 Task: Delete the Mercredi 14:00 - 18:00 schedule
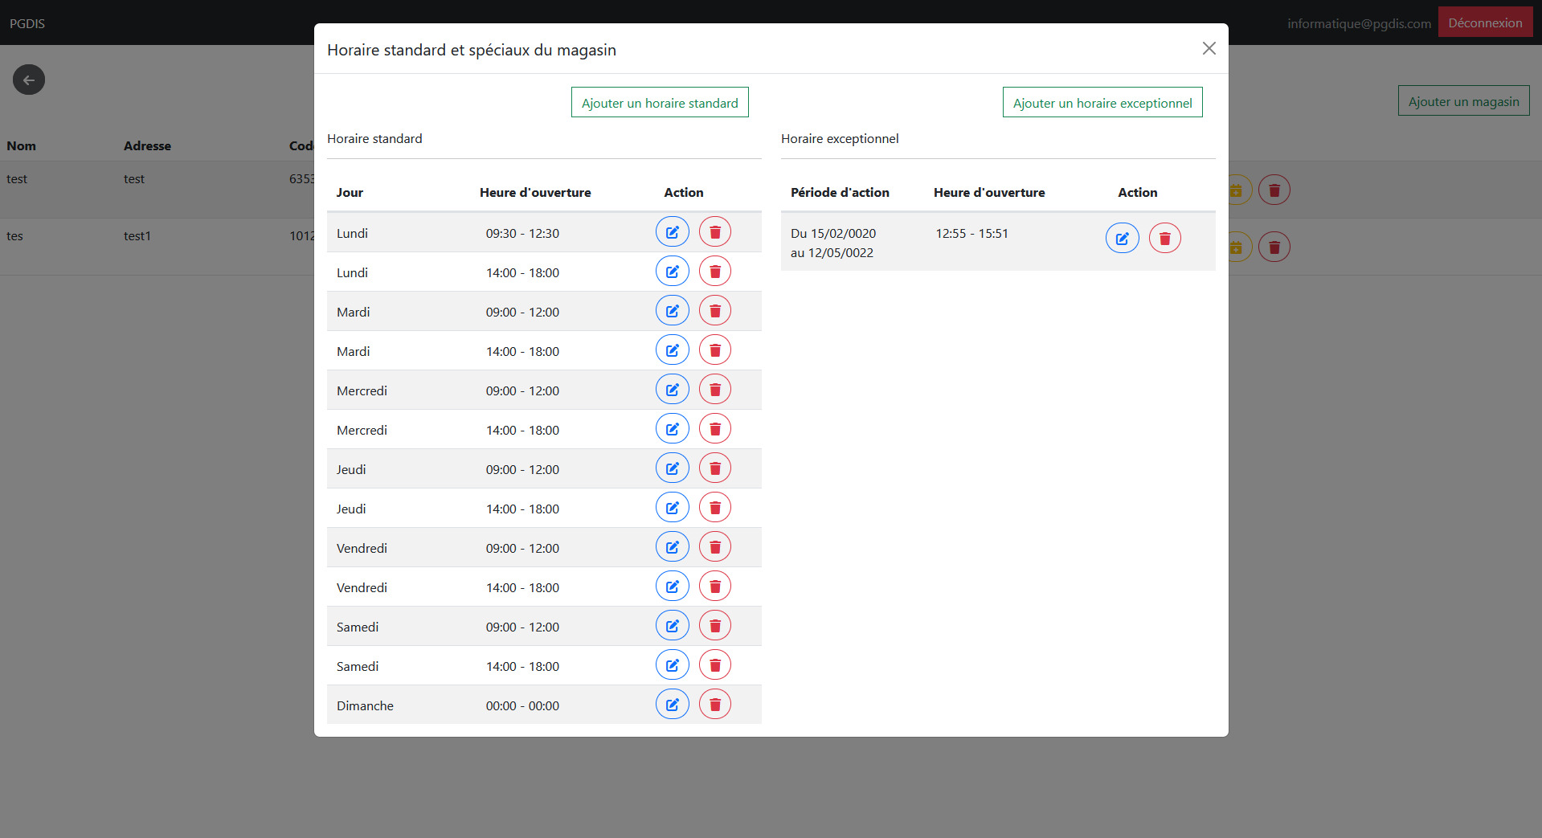[x=714, y=429]
